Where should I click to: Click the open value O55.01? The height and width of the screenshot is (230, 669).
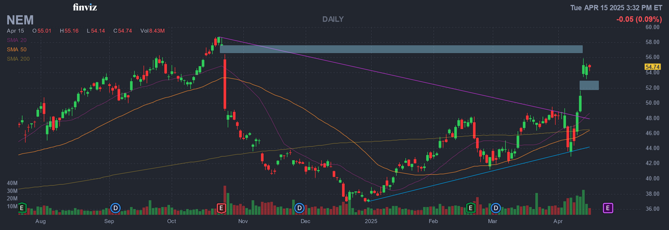[43, 31]
